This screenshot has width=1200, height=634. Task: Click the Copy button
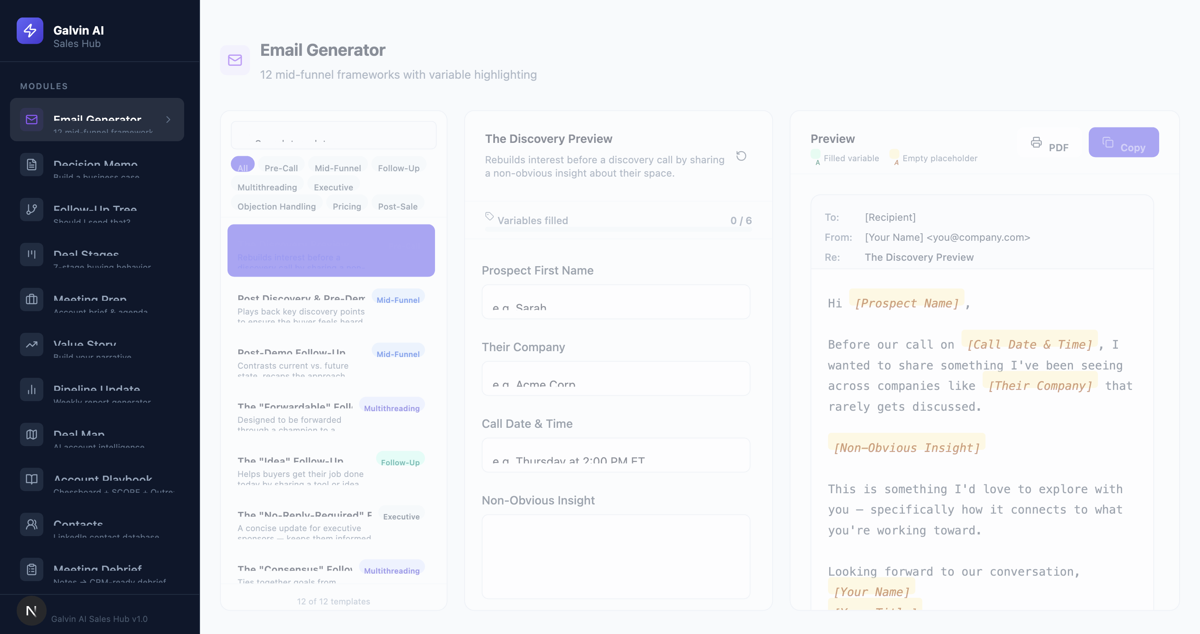click(x=1124, y=142)
